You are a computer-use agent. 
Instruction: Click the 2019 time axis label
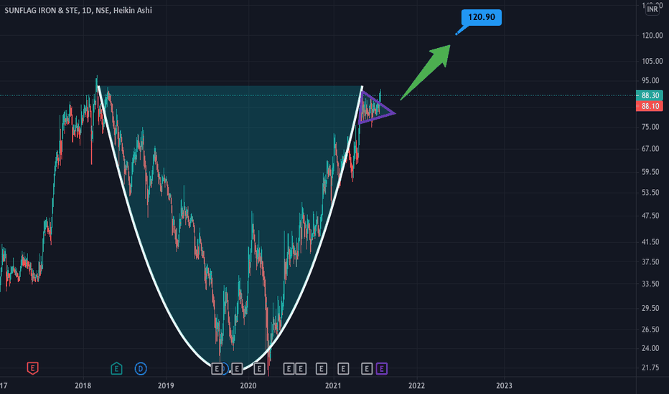click(166, 386)
